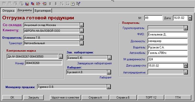This screenshot has height=102, width=195.
Task: Click the go-to-journal icon with right arrow
Action: point(44,4)
